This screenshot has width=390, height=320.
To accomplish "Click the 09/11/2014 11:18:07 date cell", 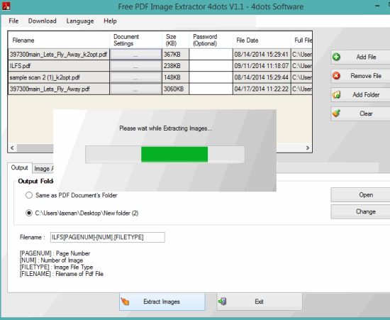I will 262,66.
